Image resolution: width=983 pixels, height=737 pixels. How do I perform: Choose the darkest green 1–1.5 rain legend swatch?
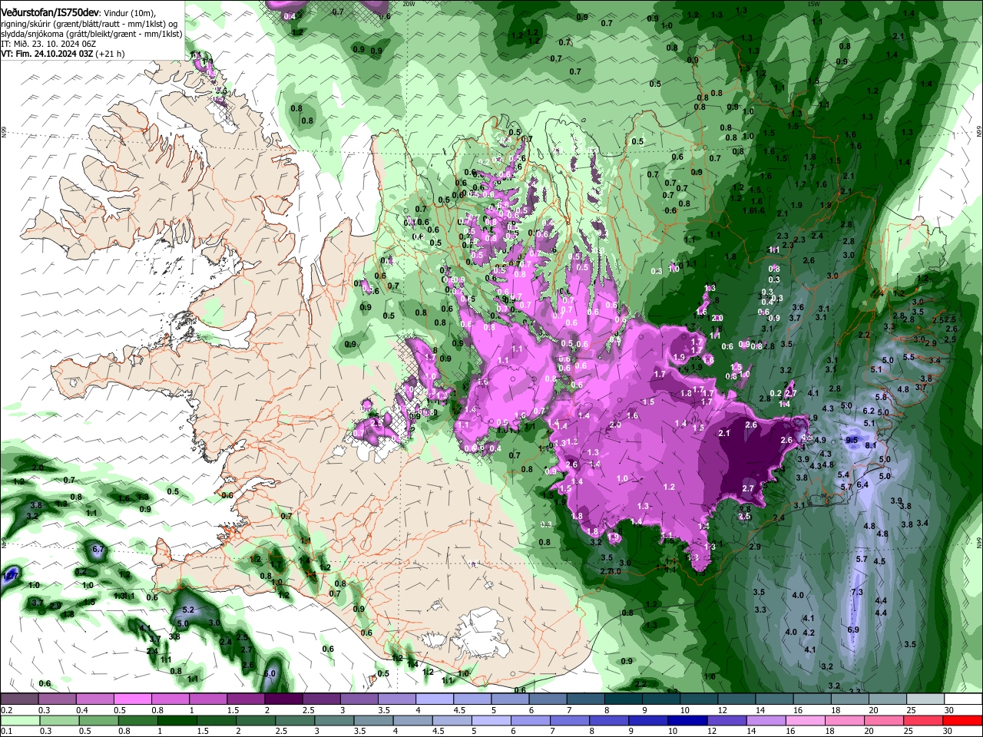coord(177,720)
